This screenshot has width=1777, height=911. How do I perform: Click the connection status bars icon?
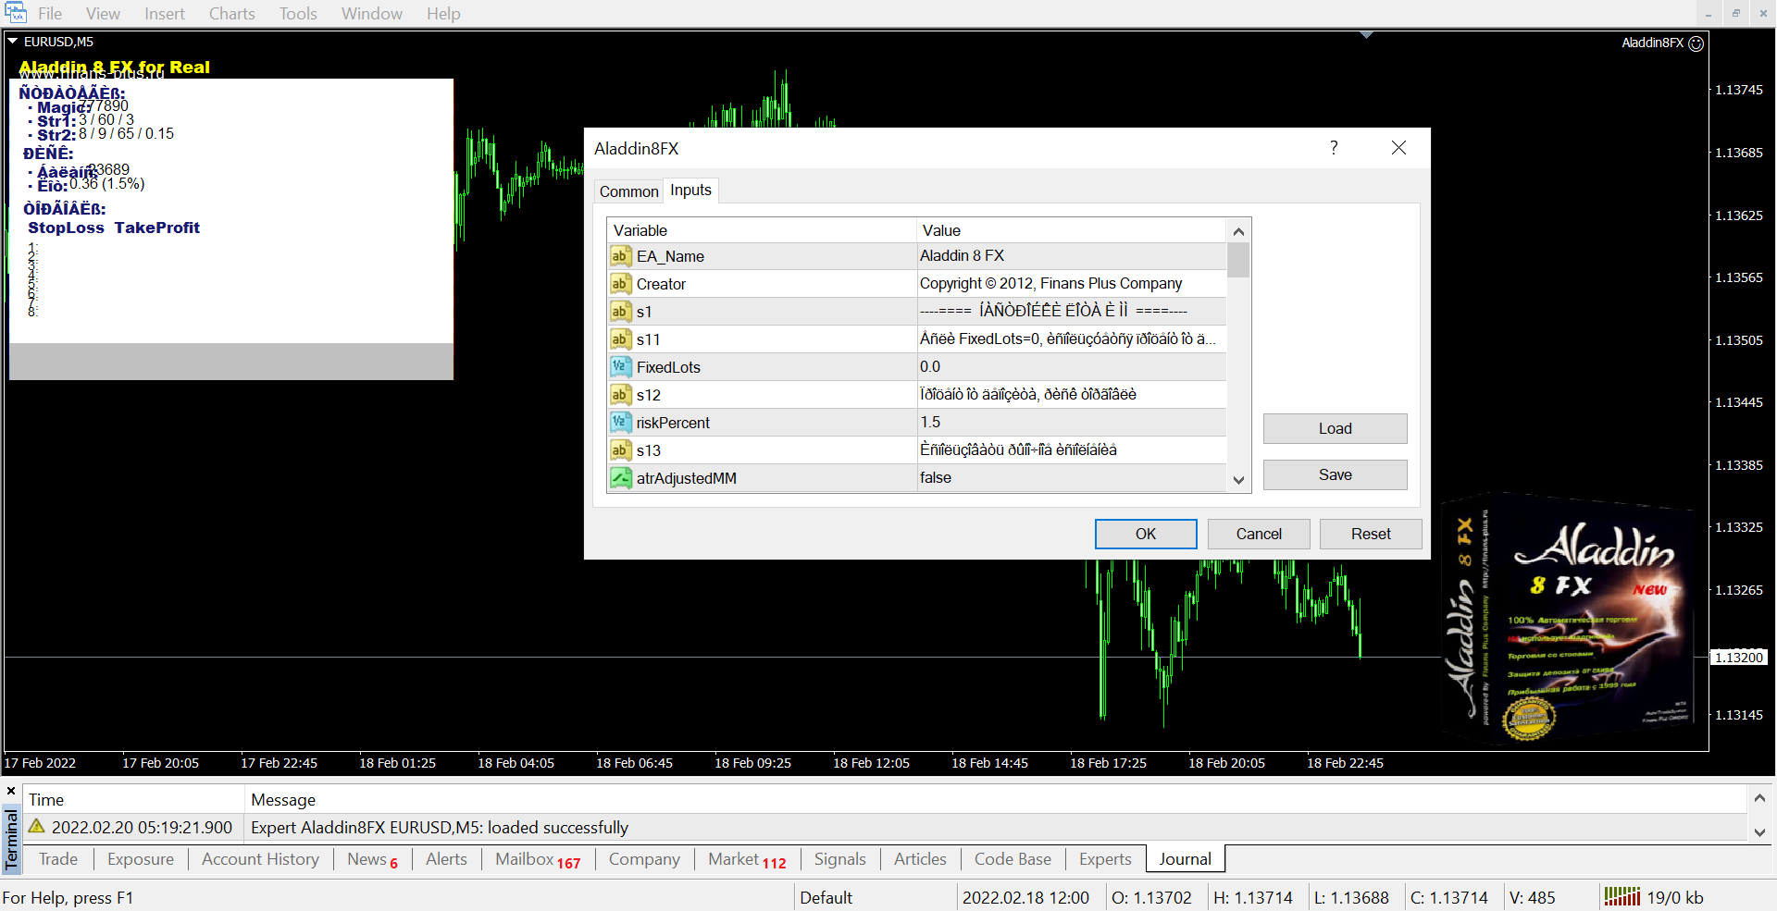[1622, 896]
